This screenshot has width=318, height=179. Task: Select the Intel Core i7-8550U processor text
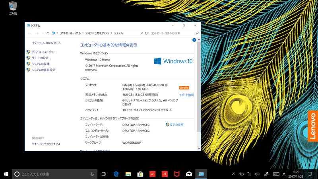tap(145, 87)
